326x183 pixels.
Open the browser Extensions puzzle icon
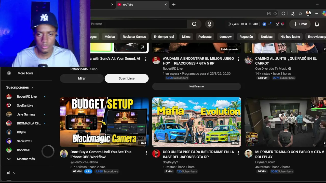pos(283,13)
